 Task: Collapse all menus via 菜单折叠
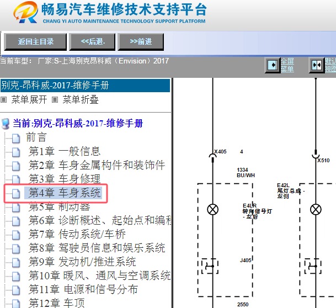(81, 100)
